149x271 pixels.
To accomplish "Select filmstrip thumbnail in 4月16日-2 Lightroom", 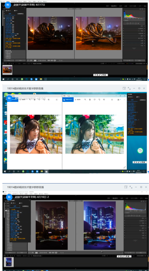I will [x=9, y=262].
